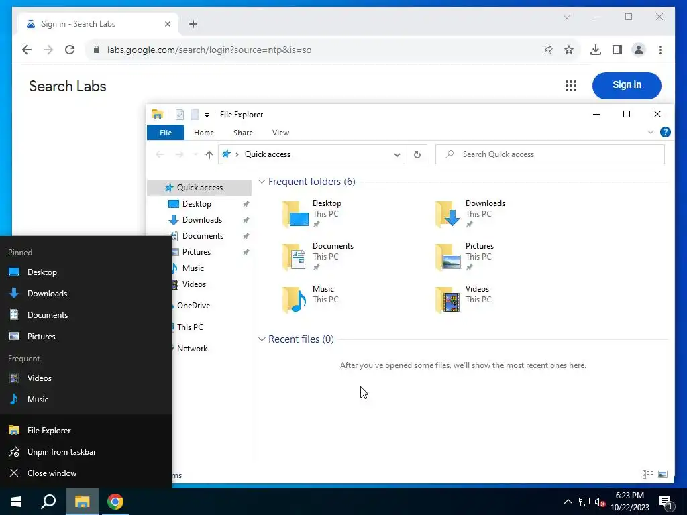Expand the File Explorer ribbon chevron
The width and height of the screenshot is (687, 515).
click(651, 132)
